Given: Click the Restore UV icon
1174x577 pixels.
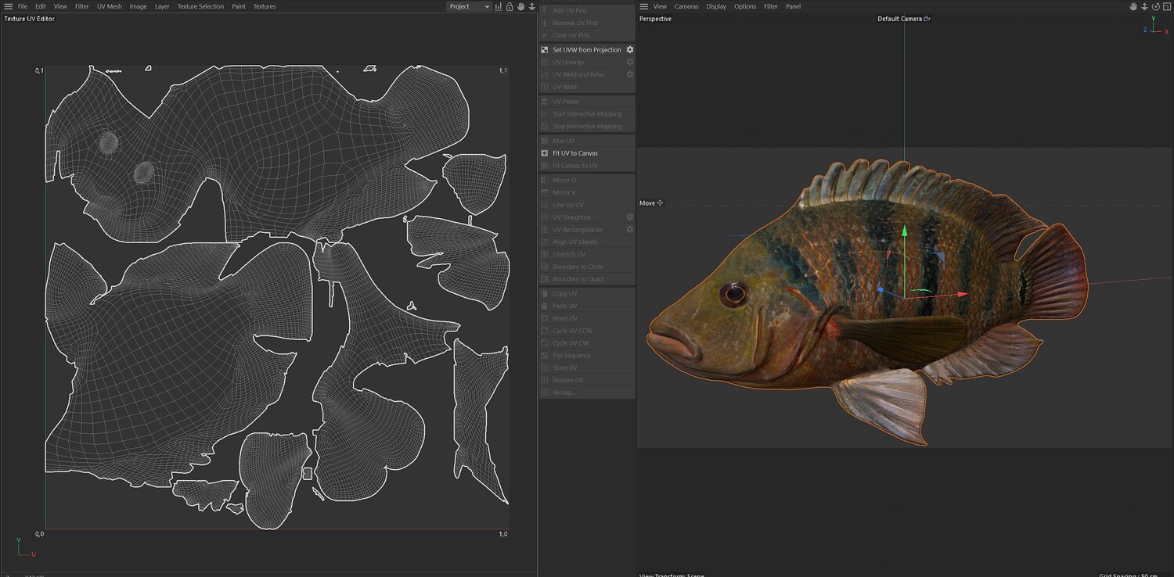Looking at the screenshot, I should click(545, 380).
